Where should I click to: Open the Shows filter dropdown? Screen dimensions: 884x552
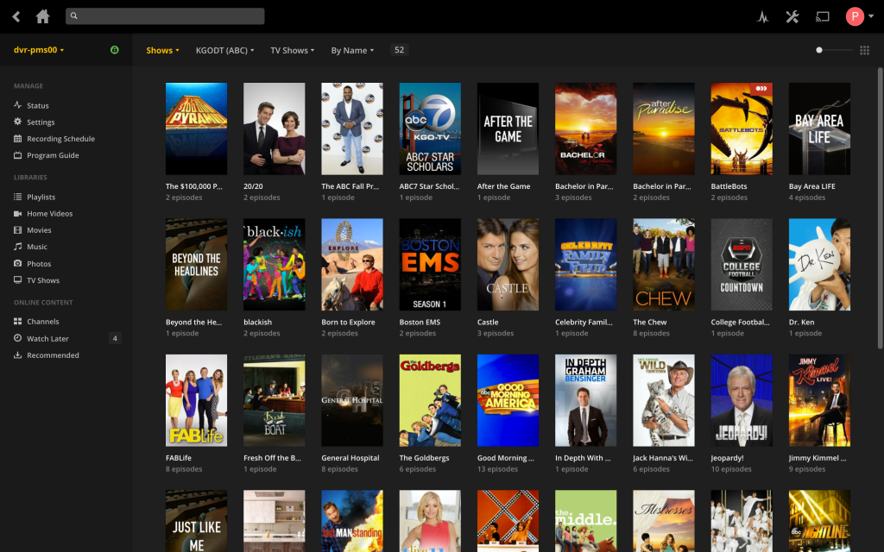tap(162, 50)
